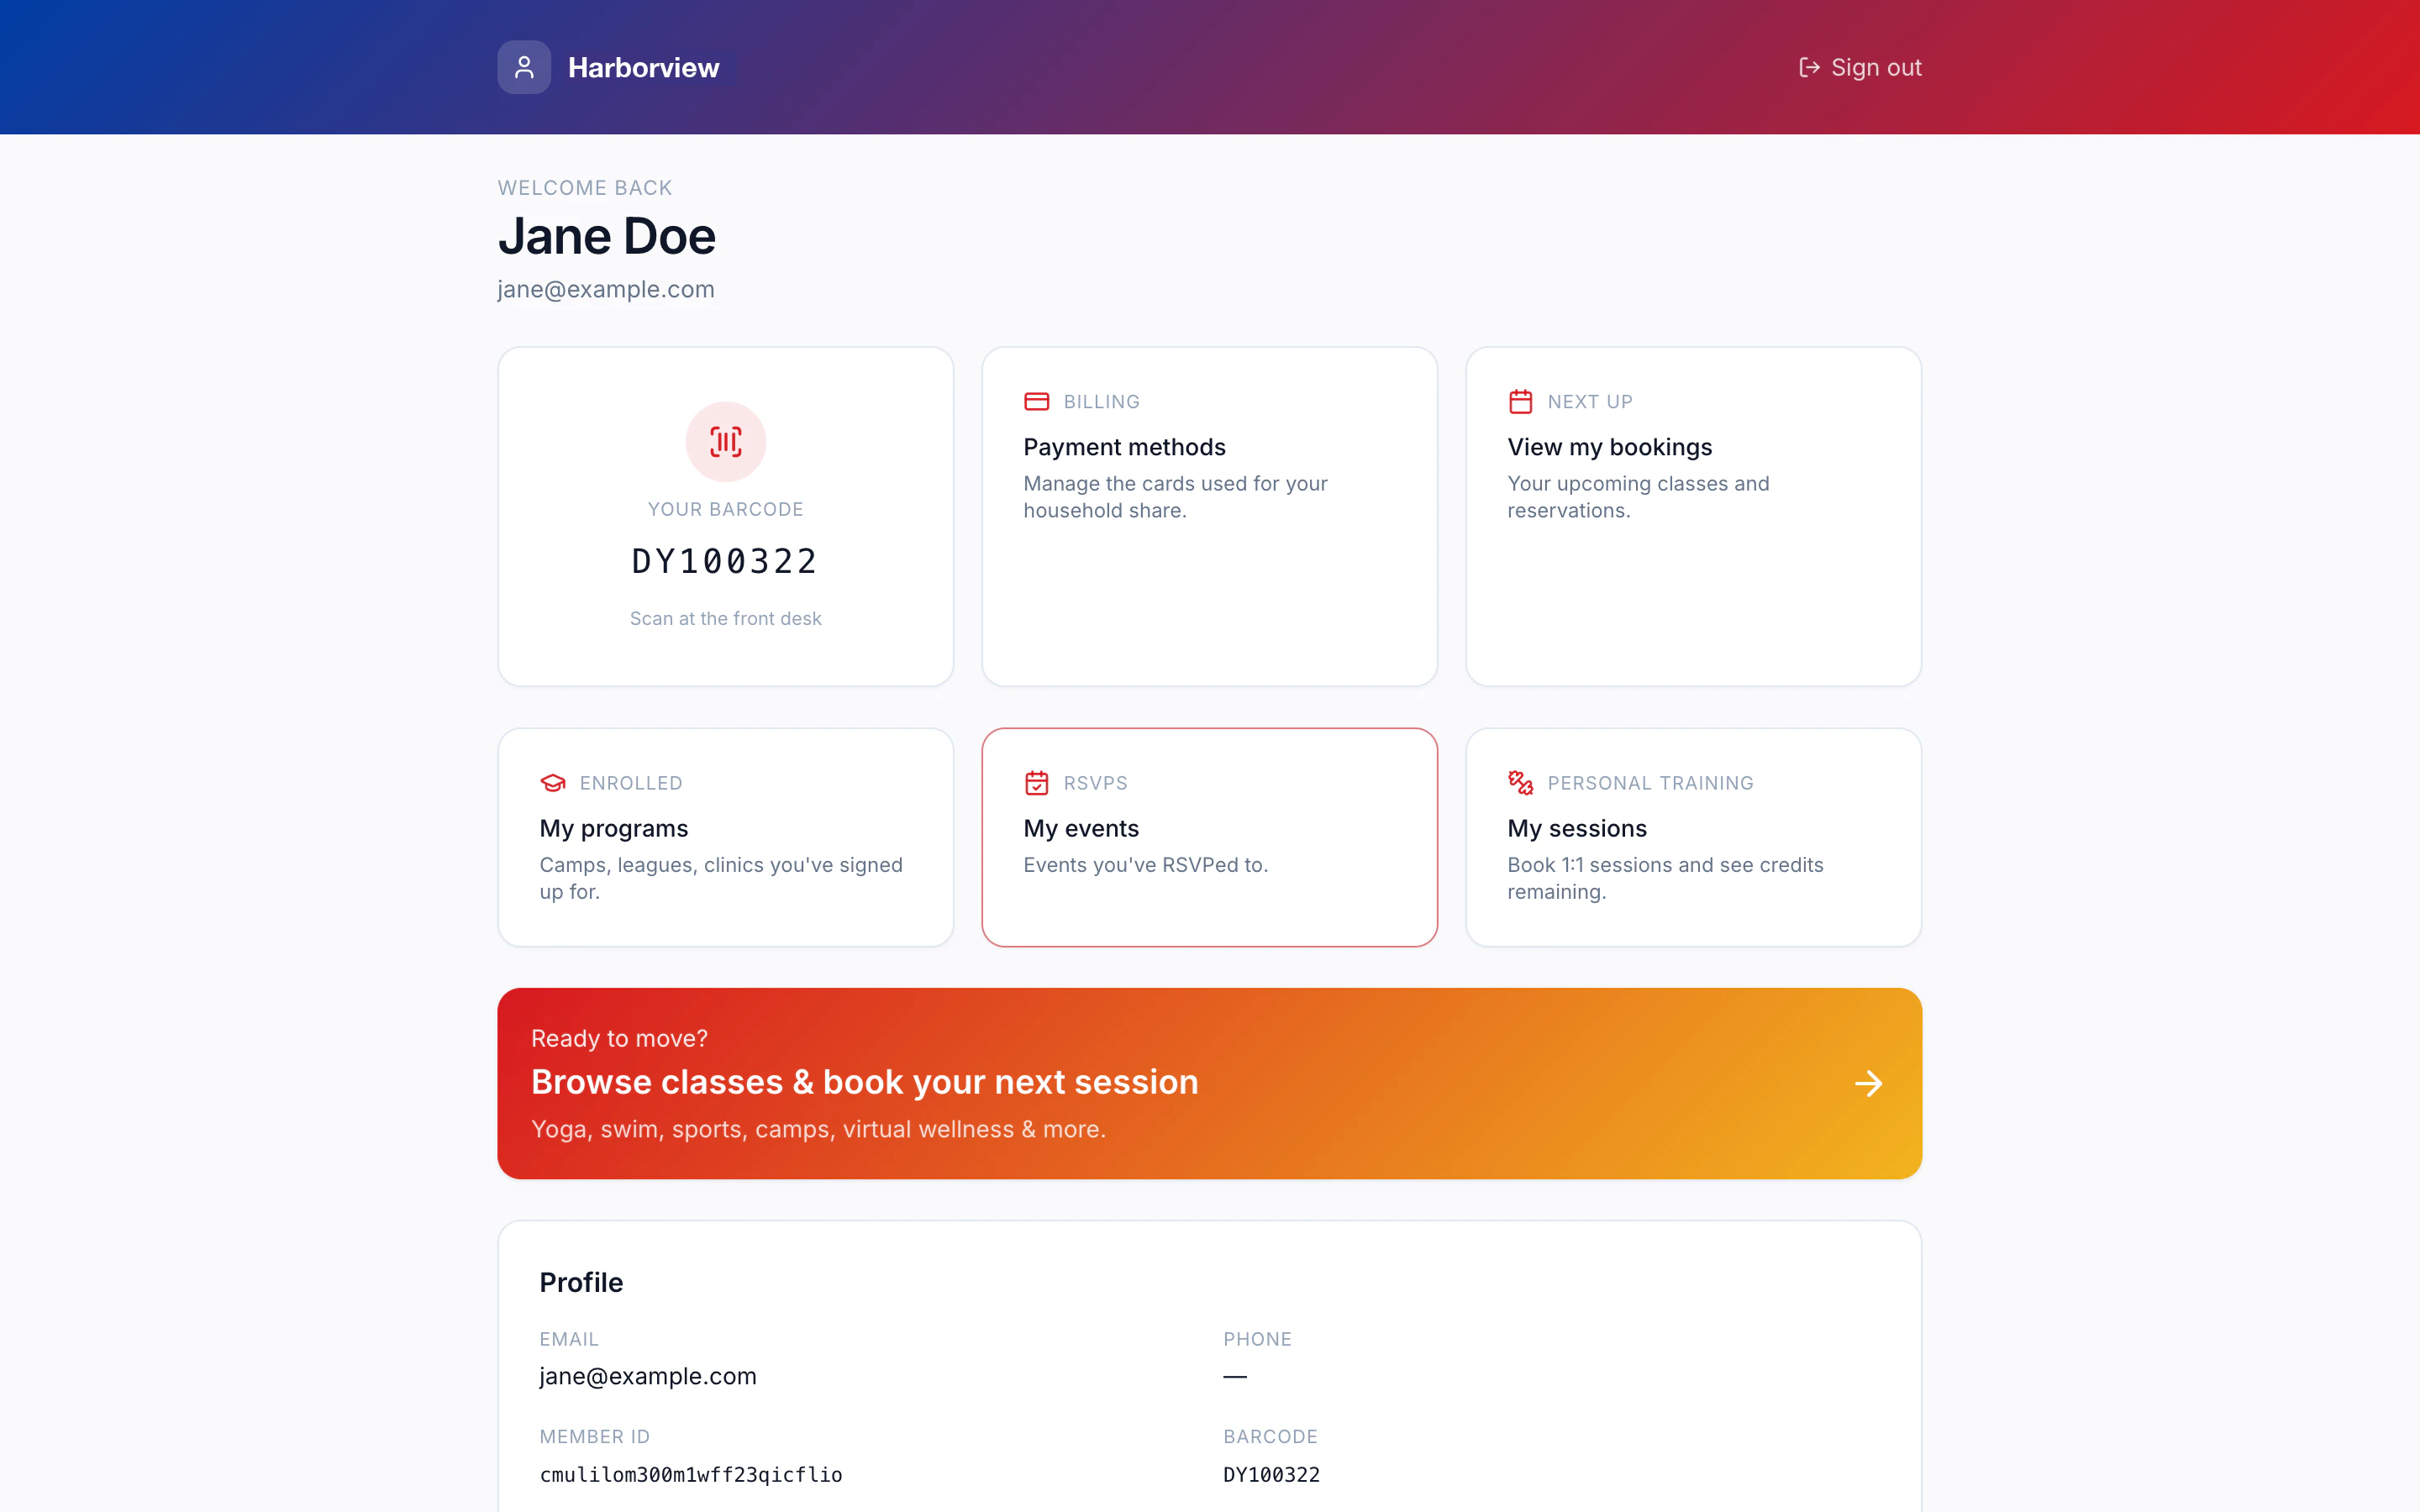Image resolution: width=2420 pixels, height=1512 pixels.
Task: Click 'Book 1:1 sessions' description
Action: 1665,878
